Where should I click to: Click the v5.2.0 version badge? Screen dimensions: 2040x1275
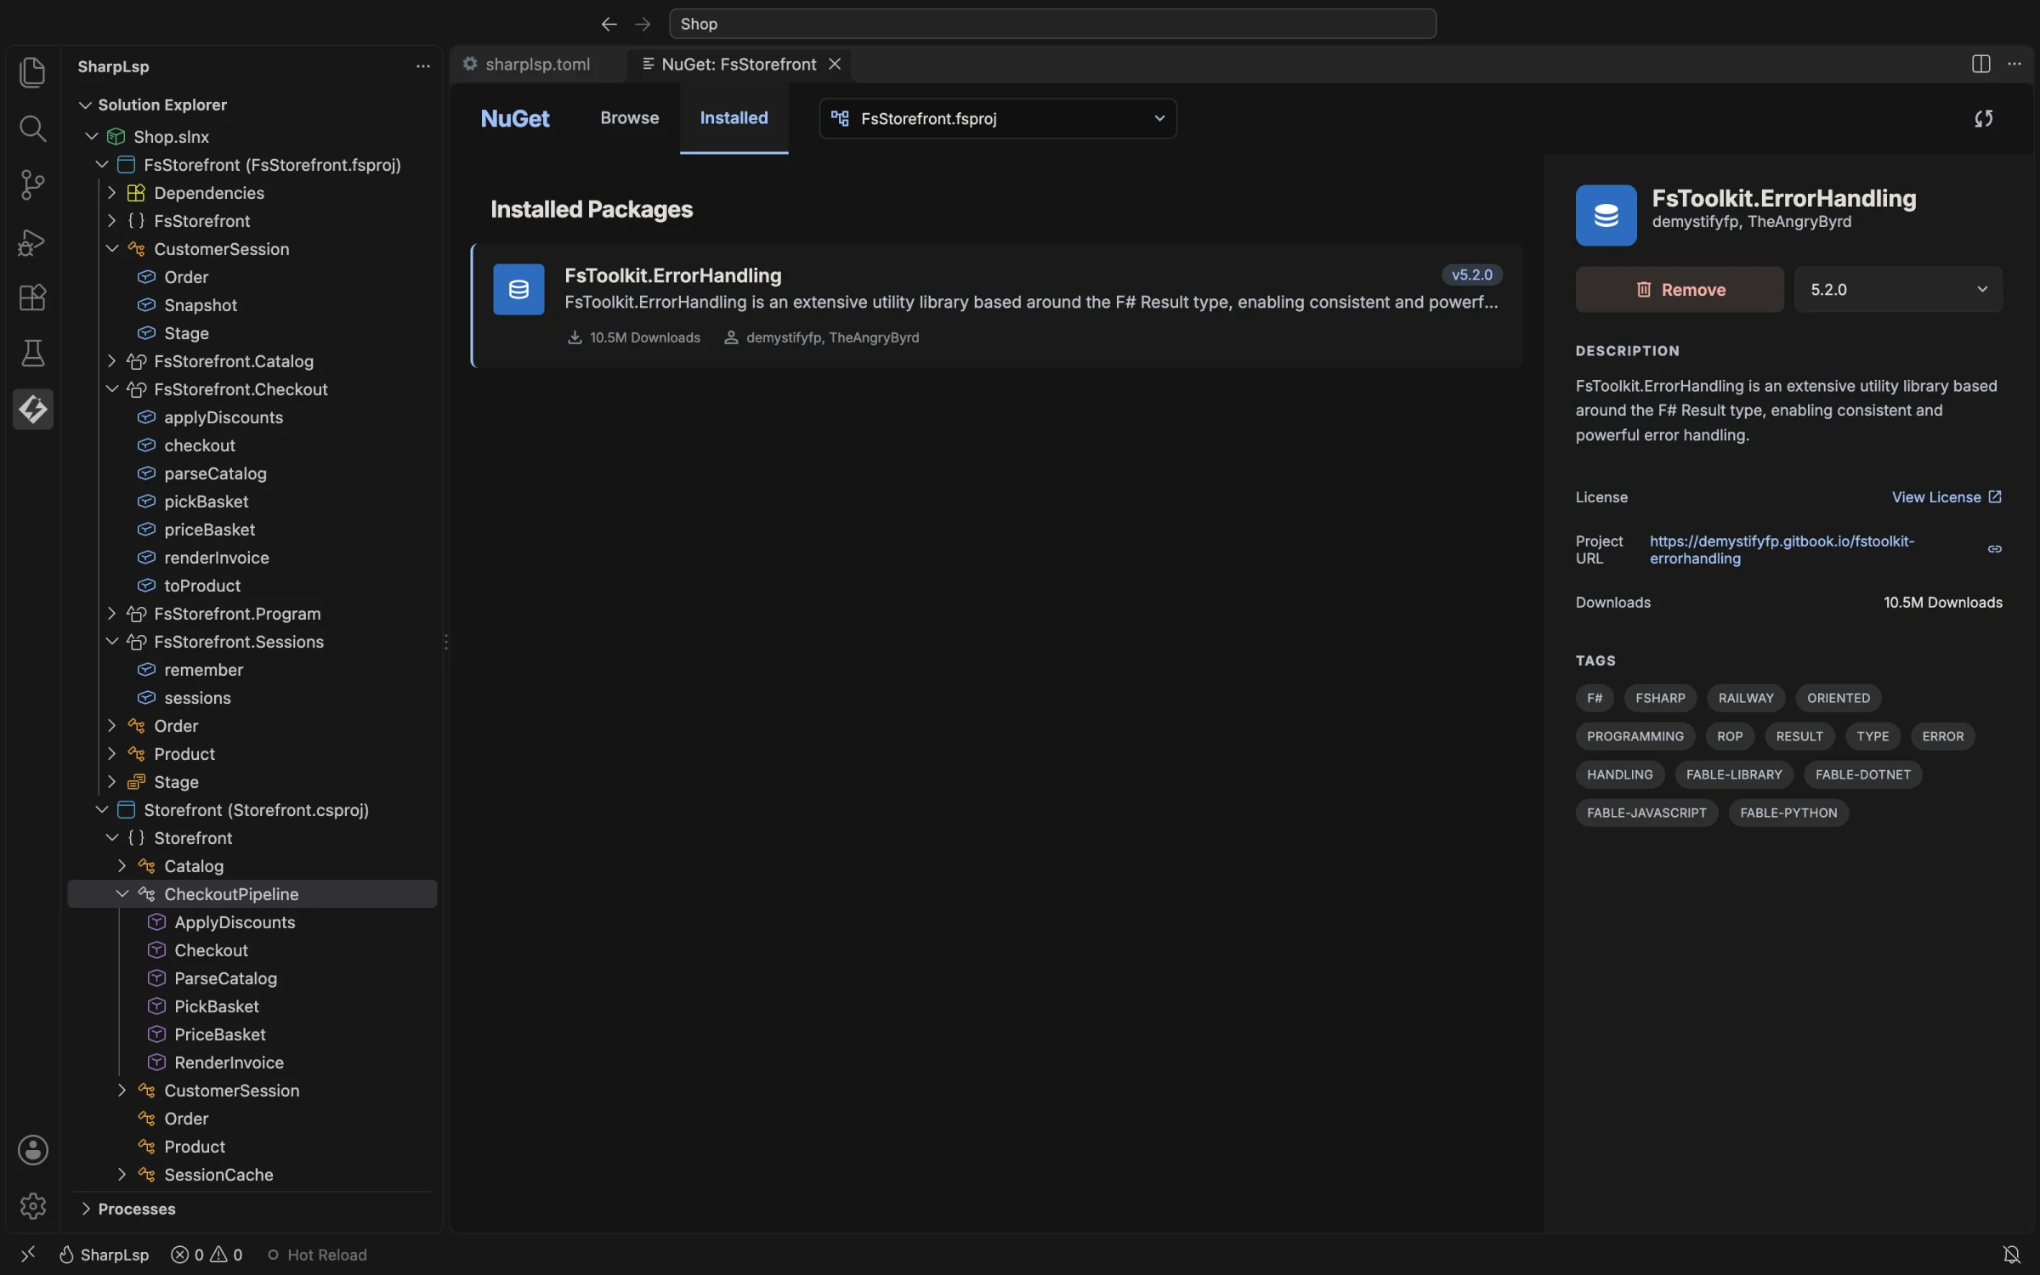[1471, 275]
